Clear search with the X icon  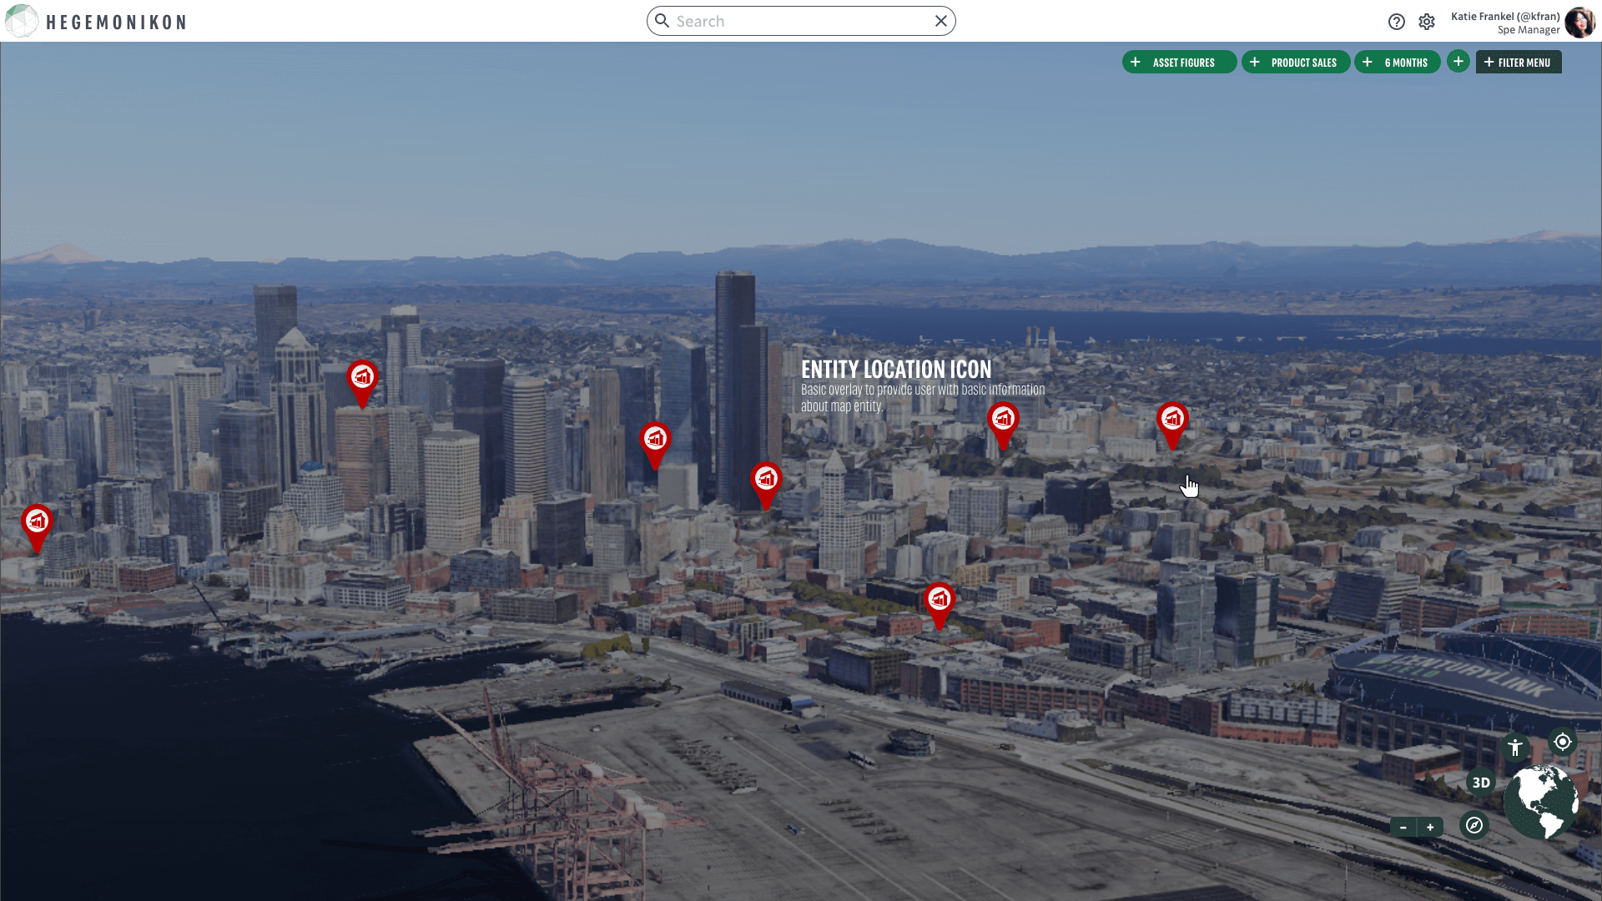941,21
